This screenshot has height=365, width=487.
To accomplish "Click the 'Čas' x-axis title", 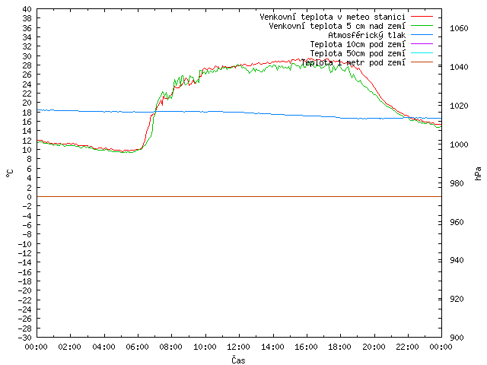I will click(238, 360).
